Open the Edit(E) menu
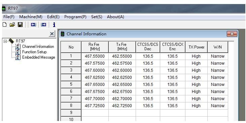 (53, 17)
